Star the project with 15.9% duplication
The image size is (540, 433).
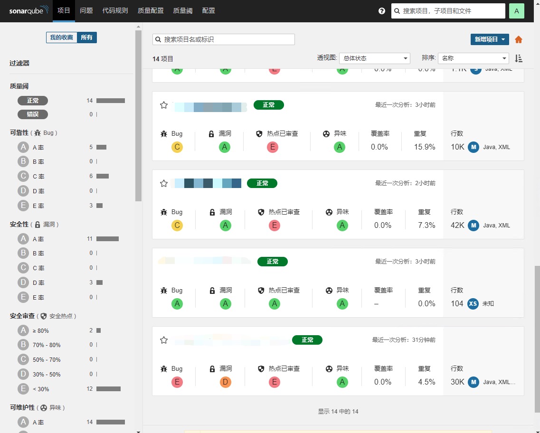point(164,105)
